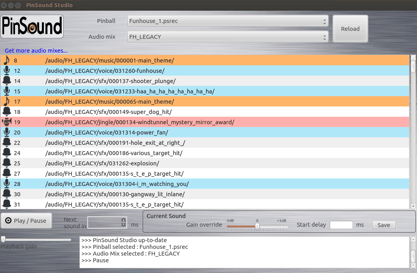The image size is (417, 273).
Task: Click the bell icon in row 27
Action: (x=7, y=173)
